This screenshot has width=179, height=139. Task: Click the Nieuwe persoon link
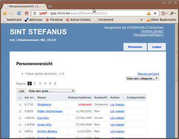coord(148,74)
